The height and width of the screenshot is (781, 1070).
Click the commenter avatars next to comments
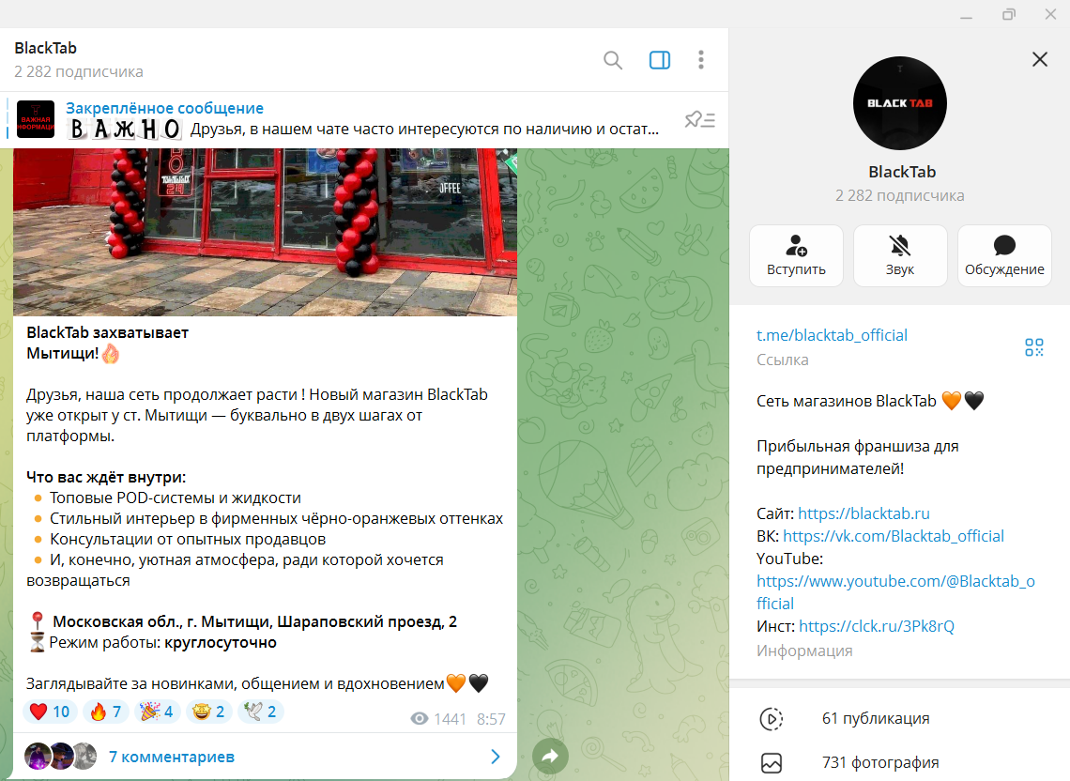[61, 756]
